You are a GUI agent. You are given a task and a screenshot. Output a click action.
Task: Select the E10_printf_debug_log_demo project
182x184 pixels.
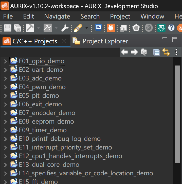click(60, 139)
